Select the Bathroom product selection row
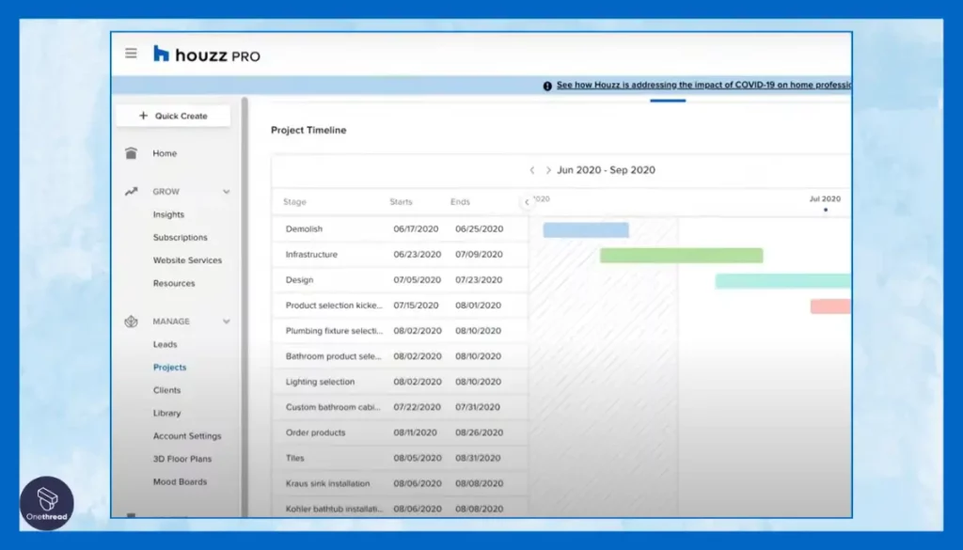Screen dimensions: 963x550 coord(400,356)
